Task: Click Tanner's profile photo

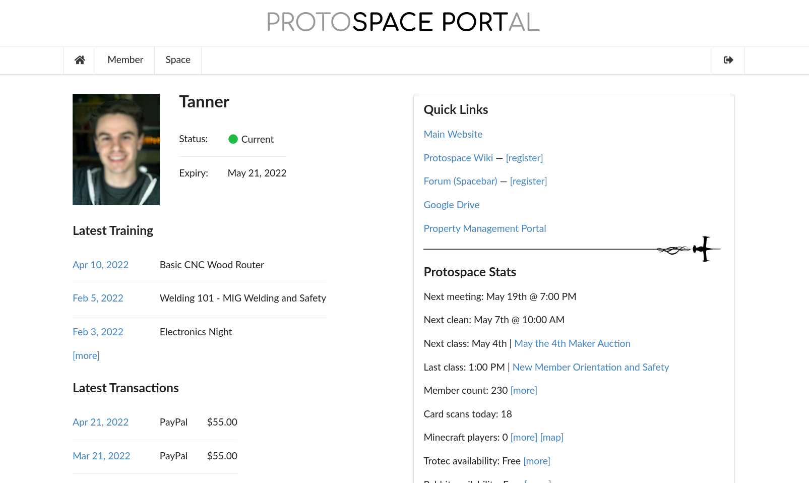Action: click(116, 149)
